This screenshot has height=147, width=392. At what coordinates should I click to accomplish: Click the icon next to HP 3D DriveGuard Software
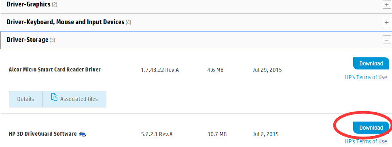point(83,134)
